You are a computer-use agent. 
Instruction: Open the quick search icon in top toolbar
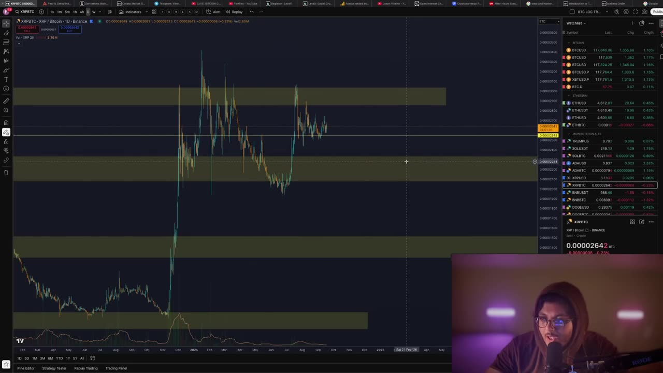(x=616, y=12)
